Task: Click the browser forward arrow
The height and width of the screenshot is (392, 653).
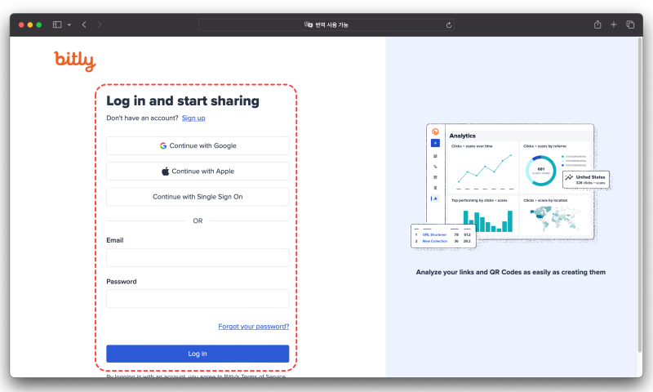Action: [100, 24]
